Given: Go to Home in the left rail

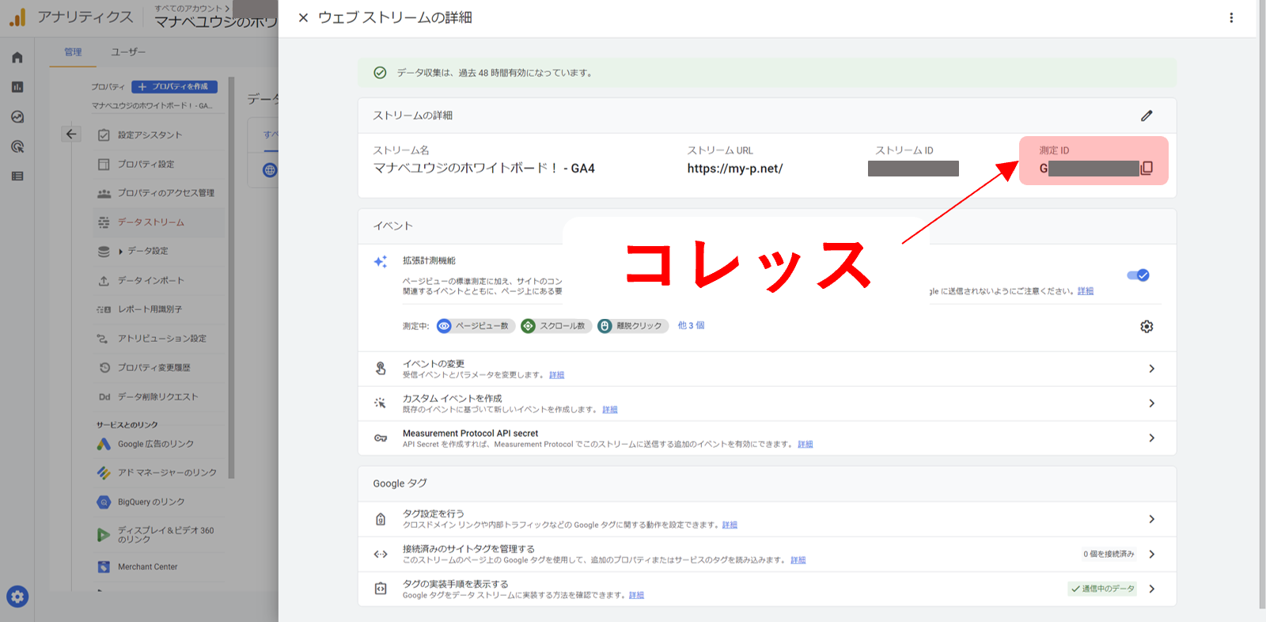Looking at the screenshot, I should (17, 58).
